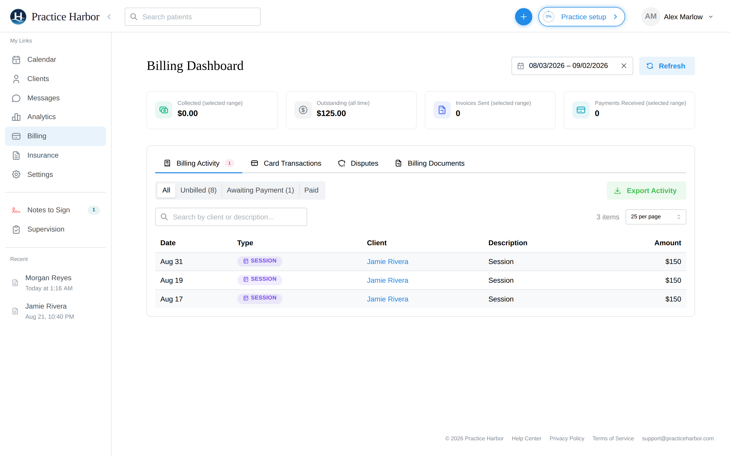
Task: Clear the date range with the X
Action: (x=624, y=66)
